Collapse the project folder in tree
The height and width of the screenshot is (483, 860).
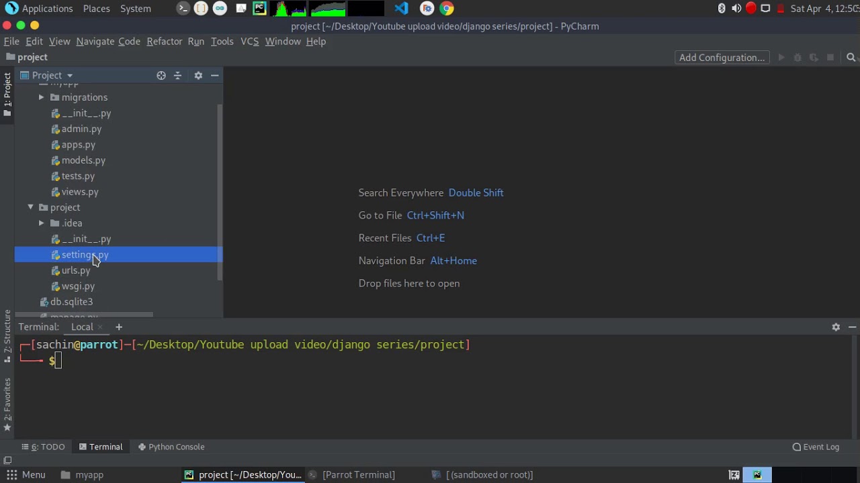(x=30, y=207)
